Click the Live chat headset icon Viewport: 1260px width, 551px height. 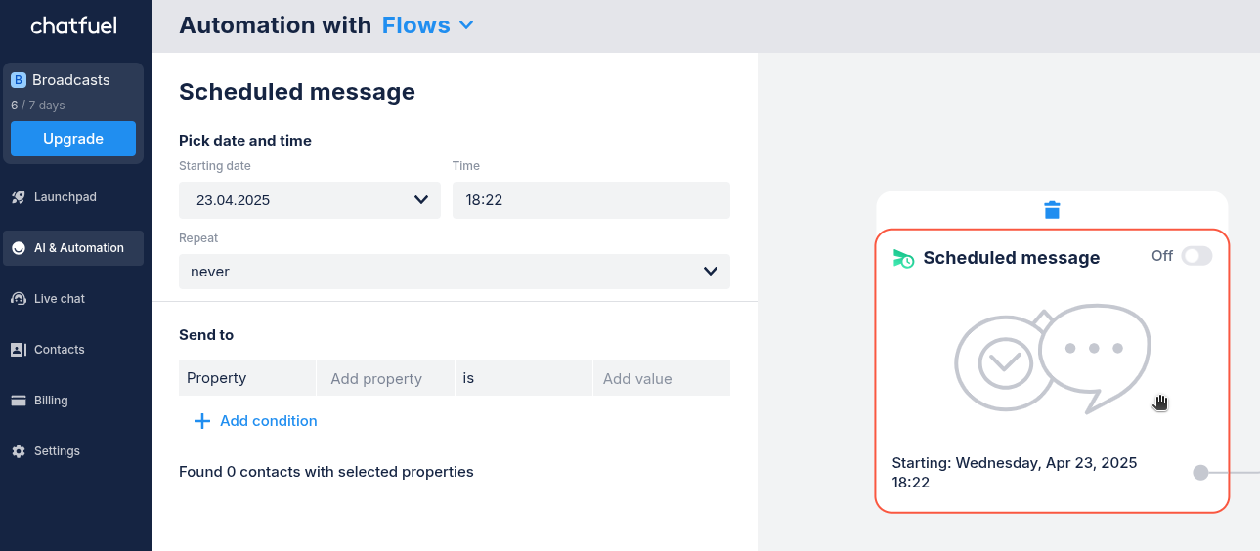18,299
